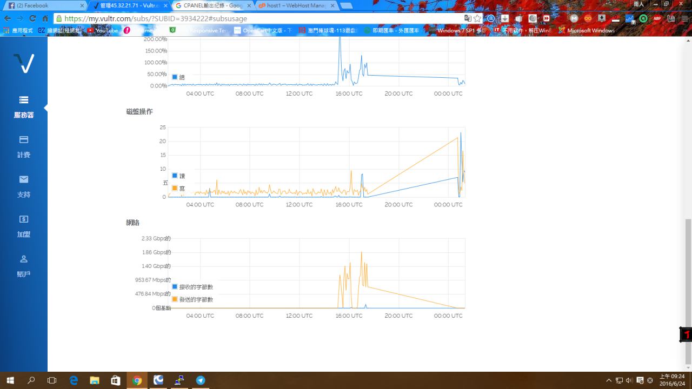Show hidden system tray icons
The height and width of the screenshot is (389, 692).
[x=609, y=380]
